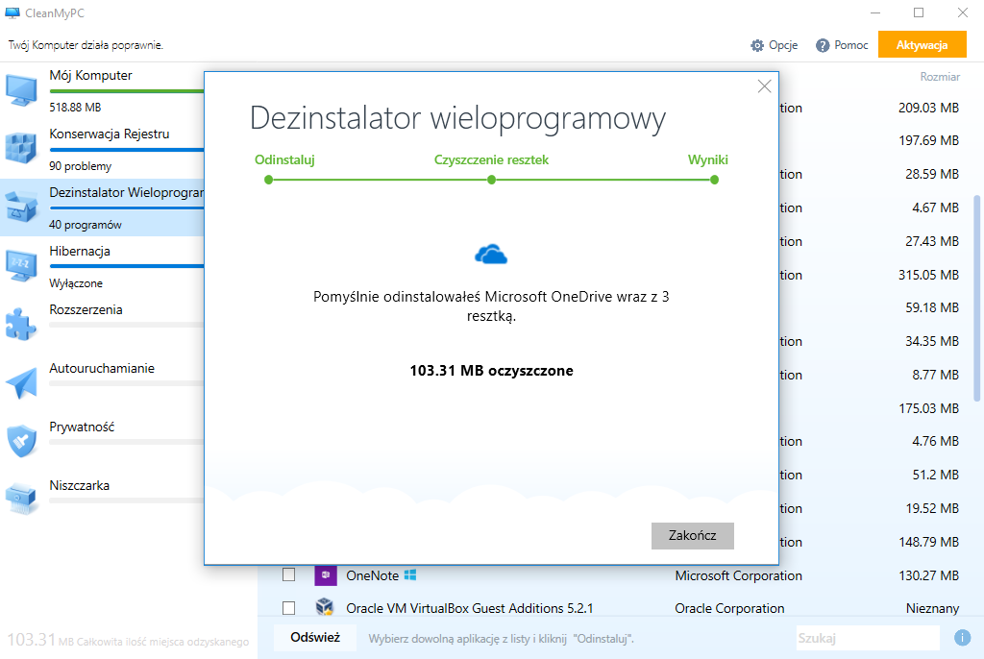Click the VirtualBox Guest Additions icon
984x659 pixels.
(x=325, y=607)
